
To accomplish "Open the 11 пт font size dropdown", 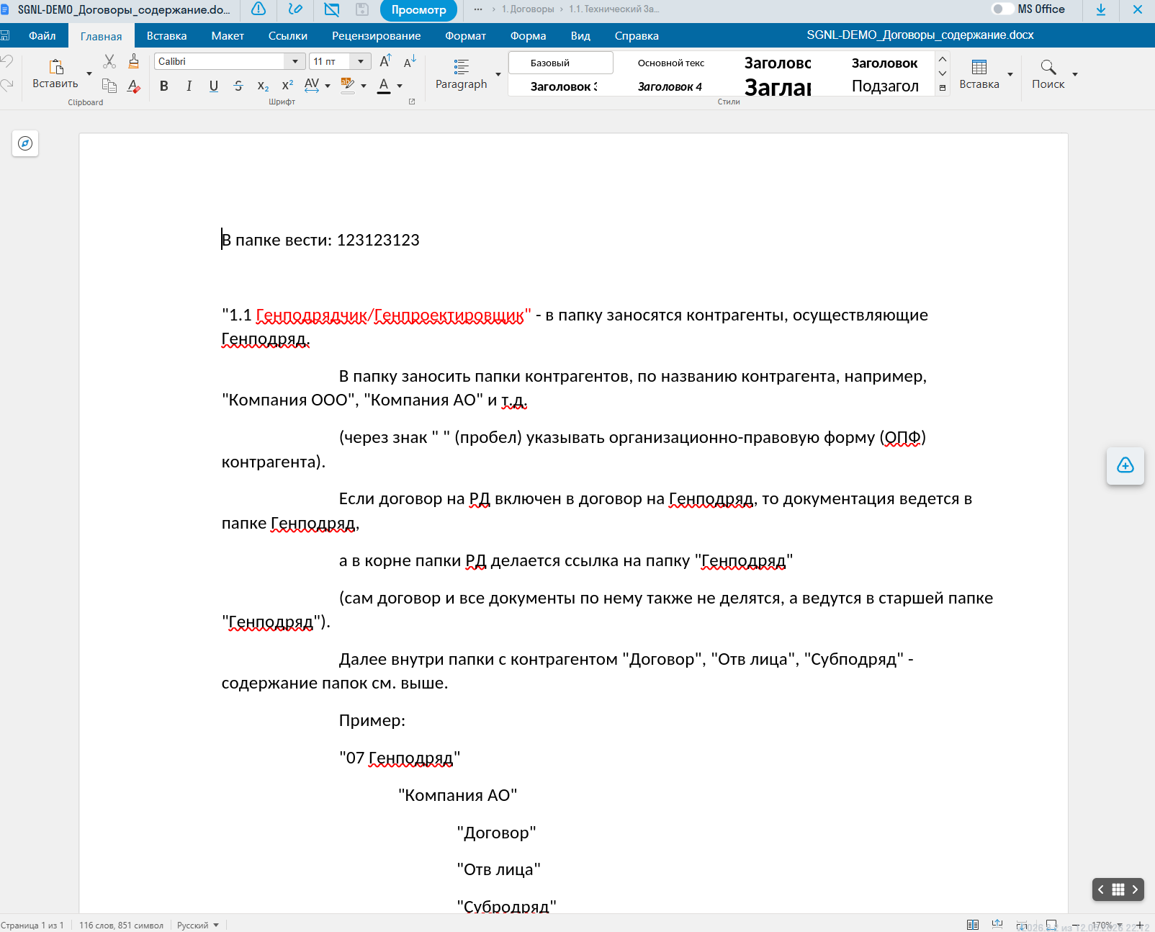I will tap(361, 61).
